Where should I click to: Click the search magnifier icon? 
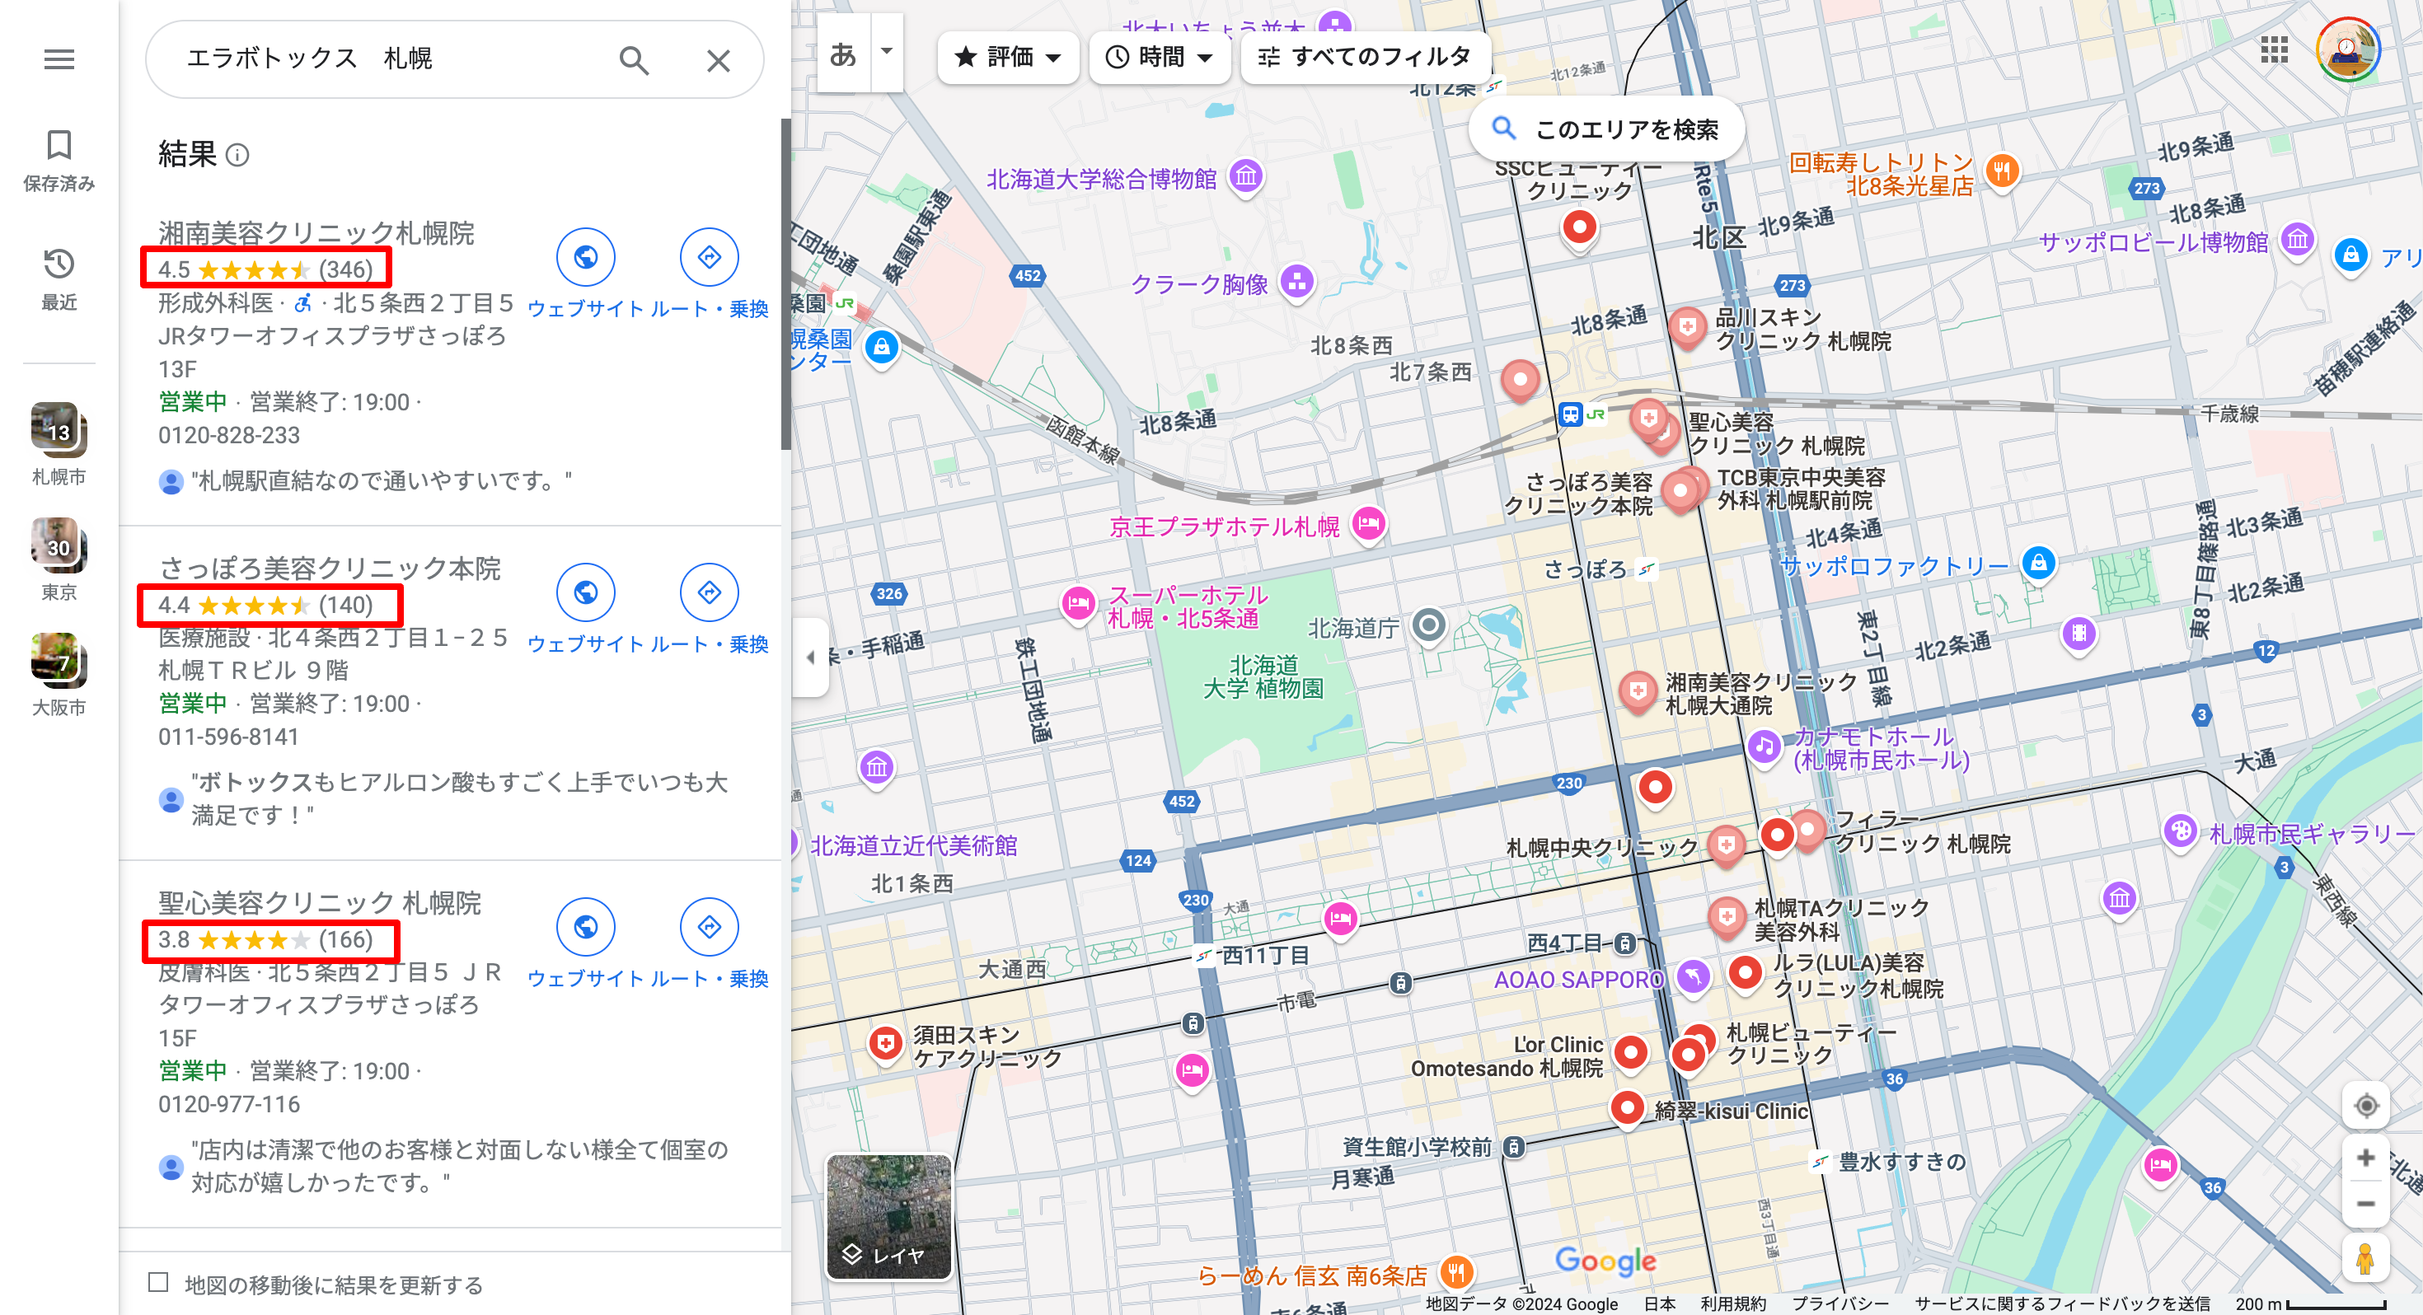coord(634,60)
